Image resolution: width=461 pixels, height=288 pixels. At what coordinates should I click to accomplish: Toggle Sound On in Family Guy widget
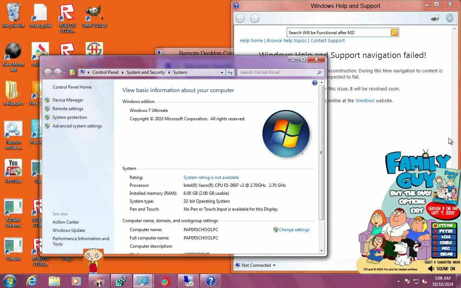(x=442, y=269)
